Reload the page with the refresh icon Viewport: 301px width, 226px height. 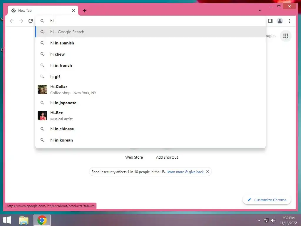point(31,21)
